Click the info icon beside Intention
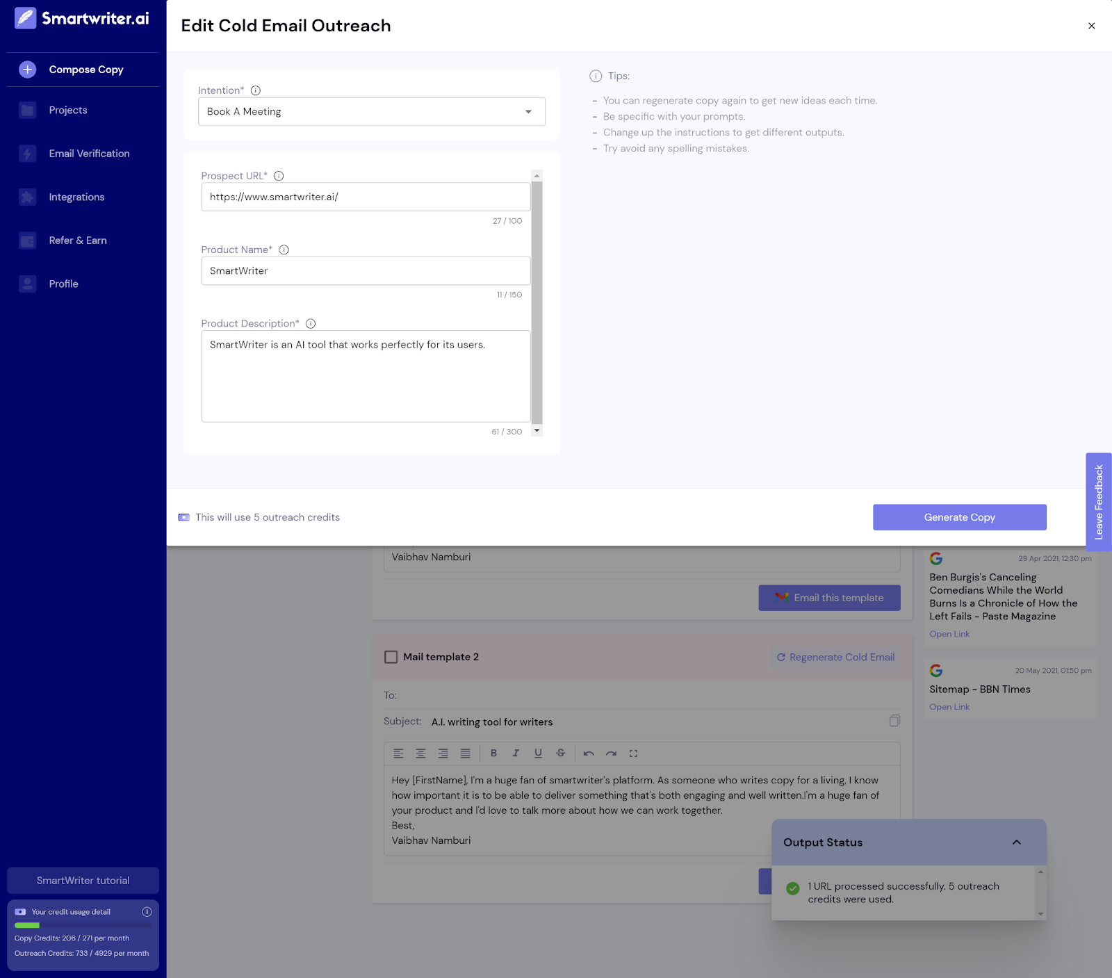This screenshot has width=1112, height=978. pyautogui.click(x=256, y=90)
